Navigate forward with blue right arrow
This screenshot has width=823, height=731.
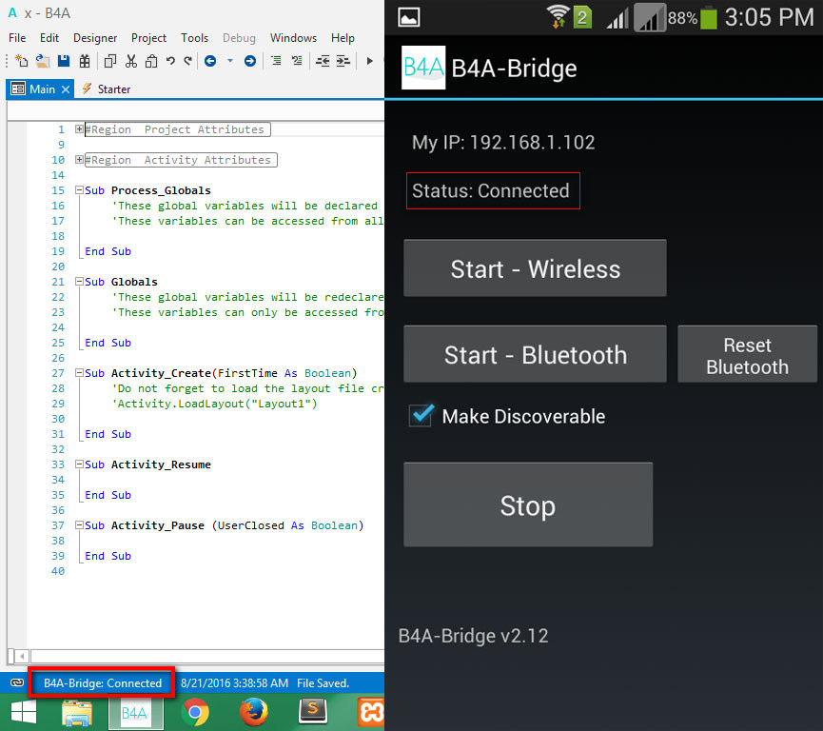click(x=250, y=61)
